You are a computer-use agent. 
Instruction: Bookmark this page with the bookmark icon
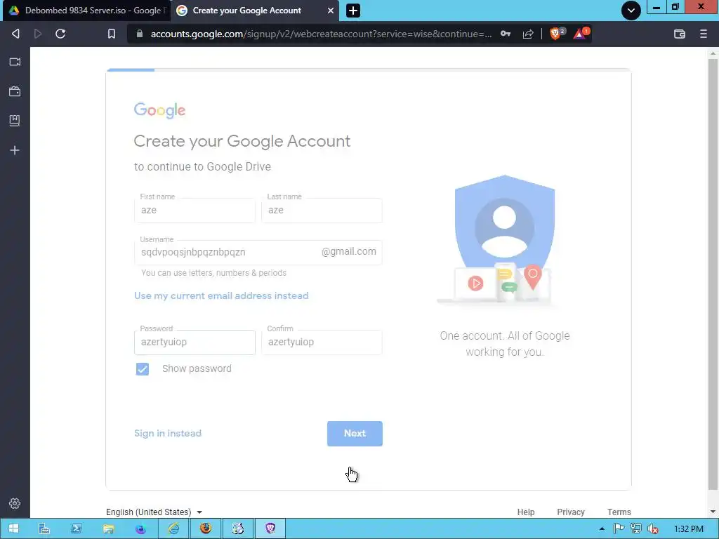pyautogui.click(x=112, y=34)
